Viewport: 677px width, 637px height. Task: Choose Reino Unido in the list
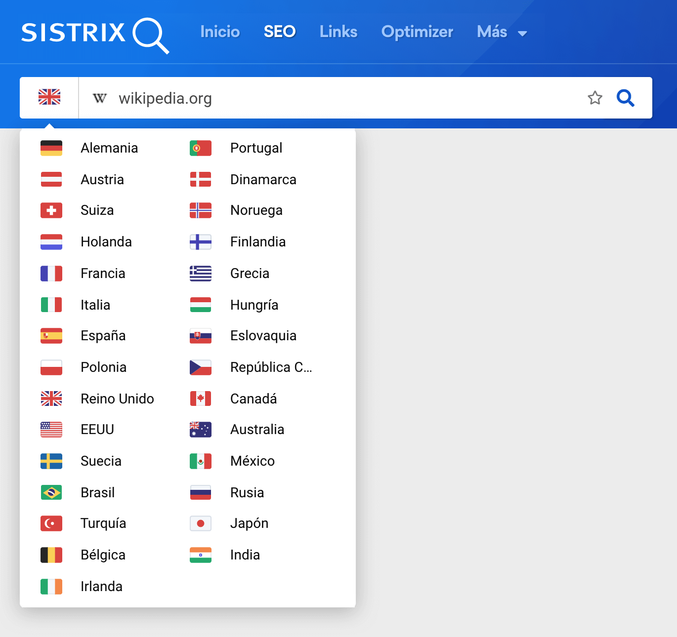click(117, 398)
